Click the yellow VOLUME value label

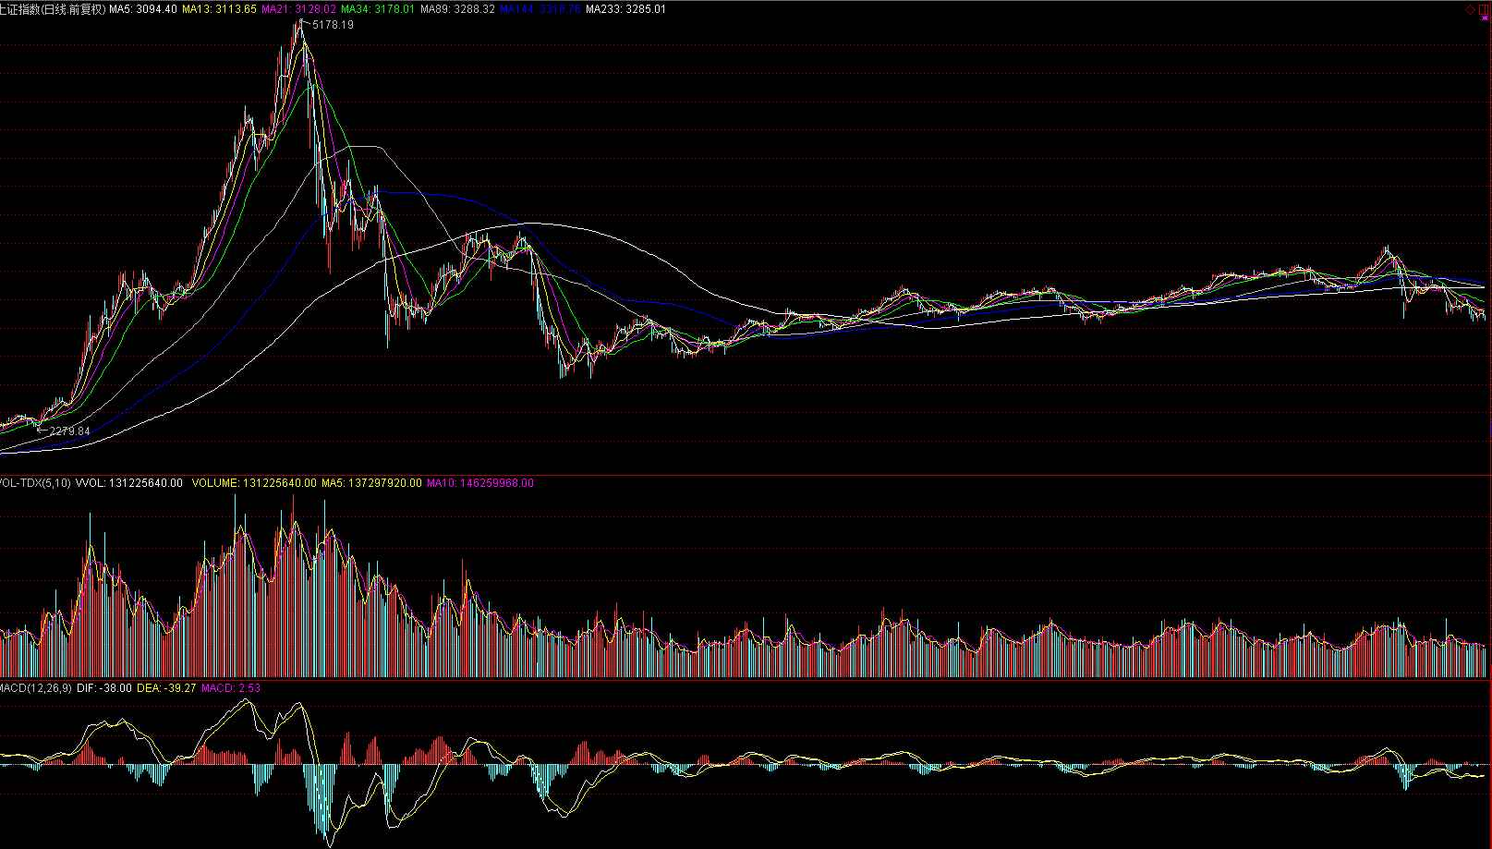coord(253,483)
